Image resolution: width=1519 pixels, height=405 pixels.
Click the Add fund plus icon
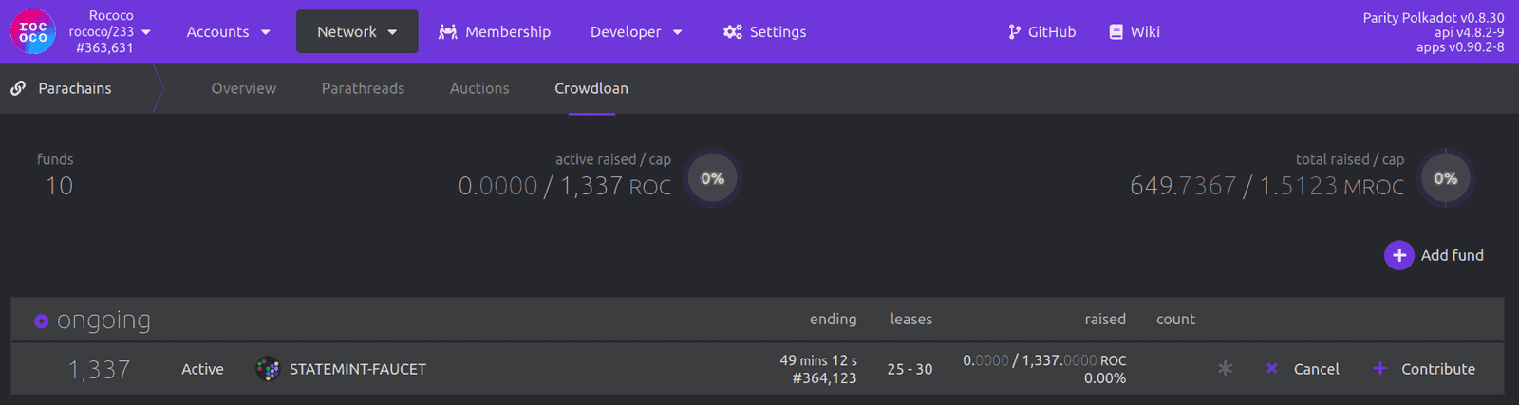point(1398,255)
